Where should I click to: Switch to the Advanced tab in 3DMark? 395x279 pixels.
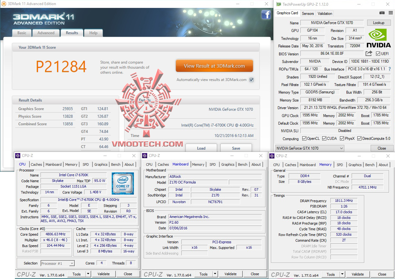coord(46,33)
